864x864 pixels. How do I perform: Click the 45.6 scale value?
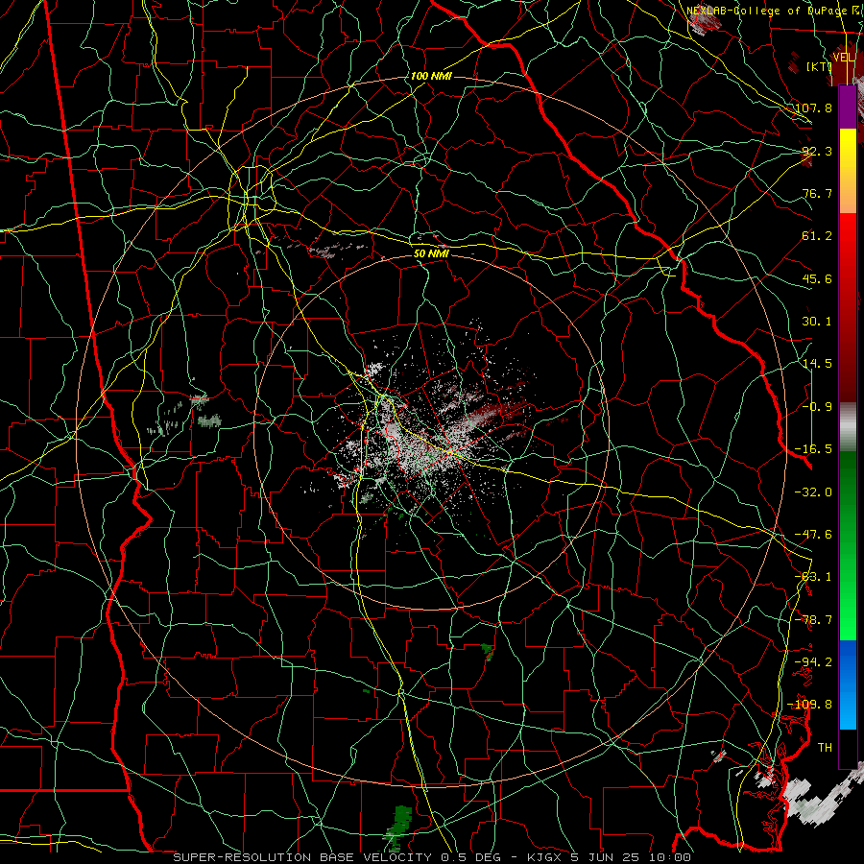point(817,278)
